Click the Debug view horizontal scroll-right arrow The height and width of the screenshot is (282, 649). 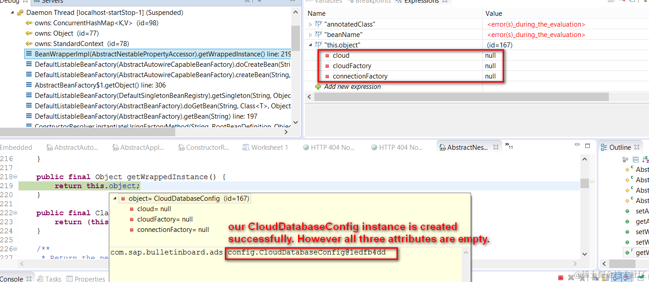(285, 132)
